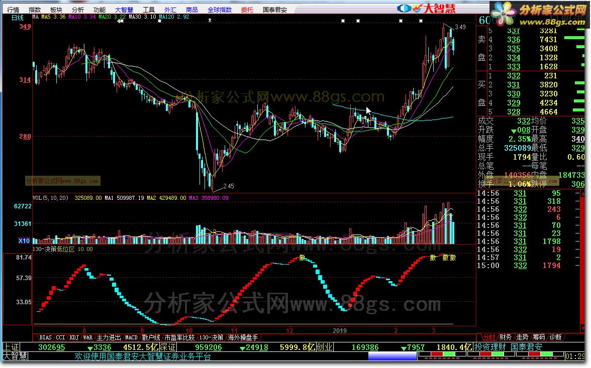
Task: Switch to the KDJ indicator tab
Action: point(74,337)
